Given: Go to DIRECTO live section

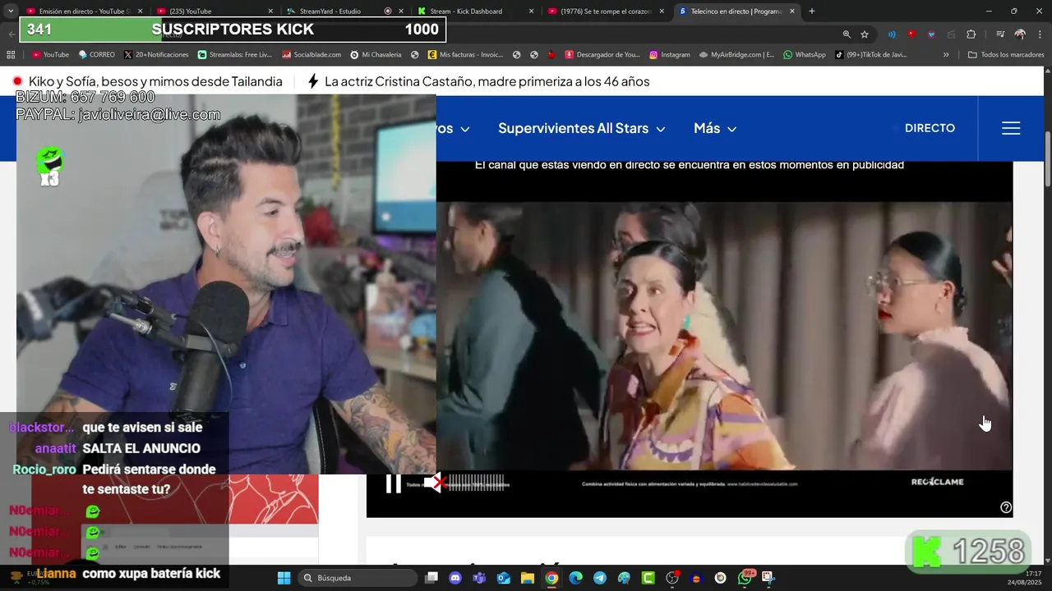Looking at the screenshot, I should point(930,128).
